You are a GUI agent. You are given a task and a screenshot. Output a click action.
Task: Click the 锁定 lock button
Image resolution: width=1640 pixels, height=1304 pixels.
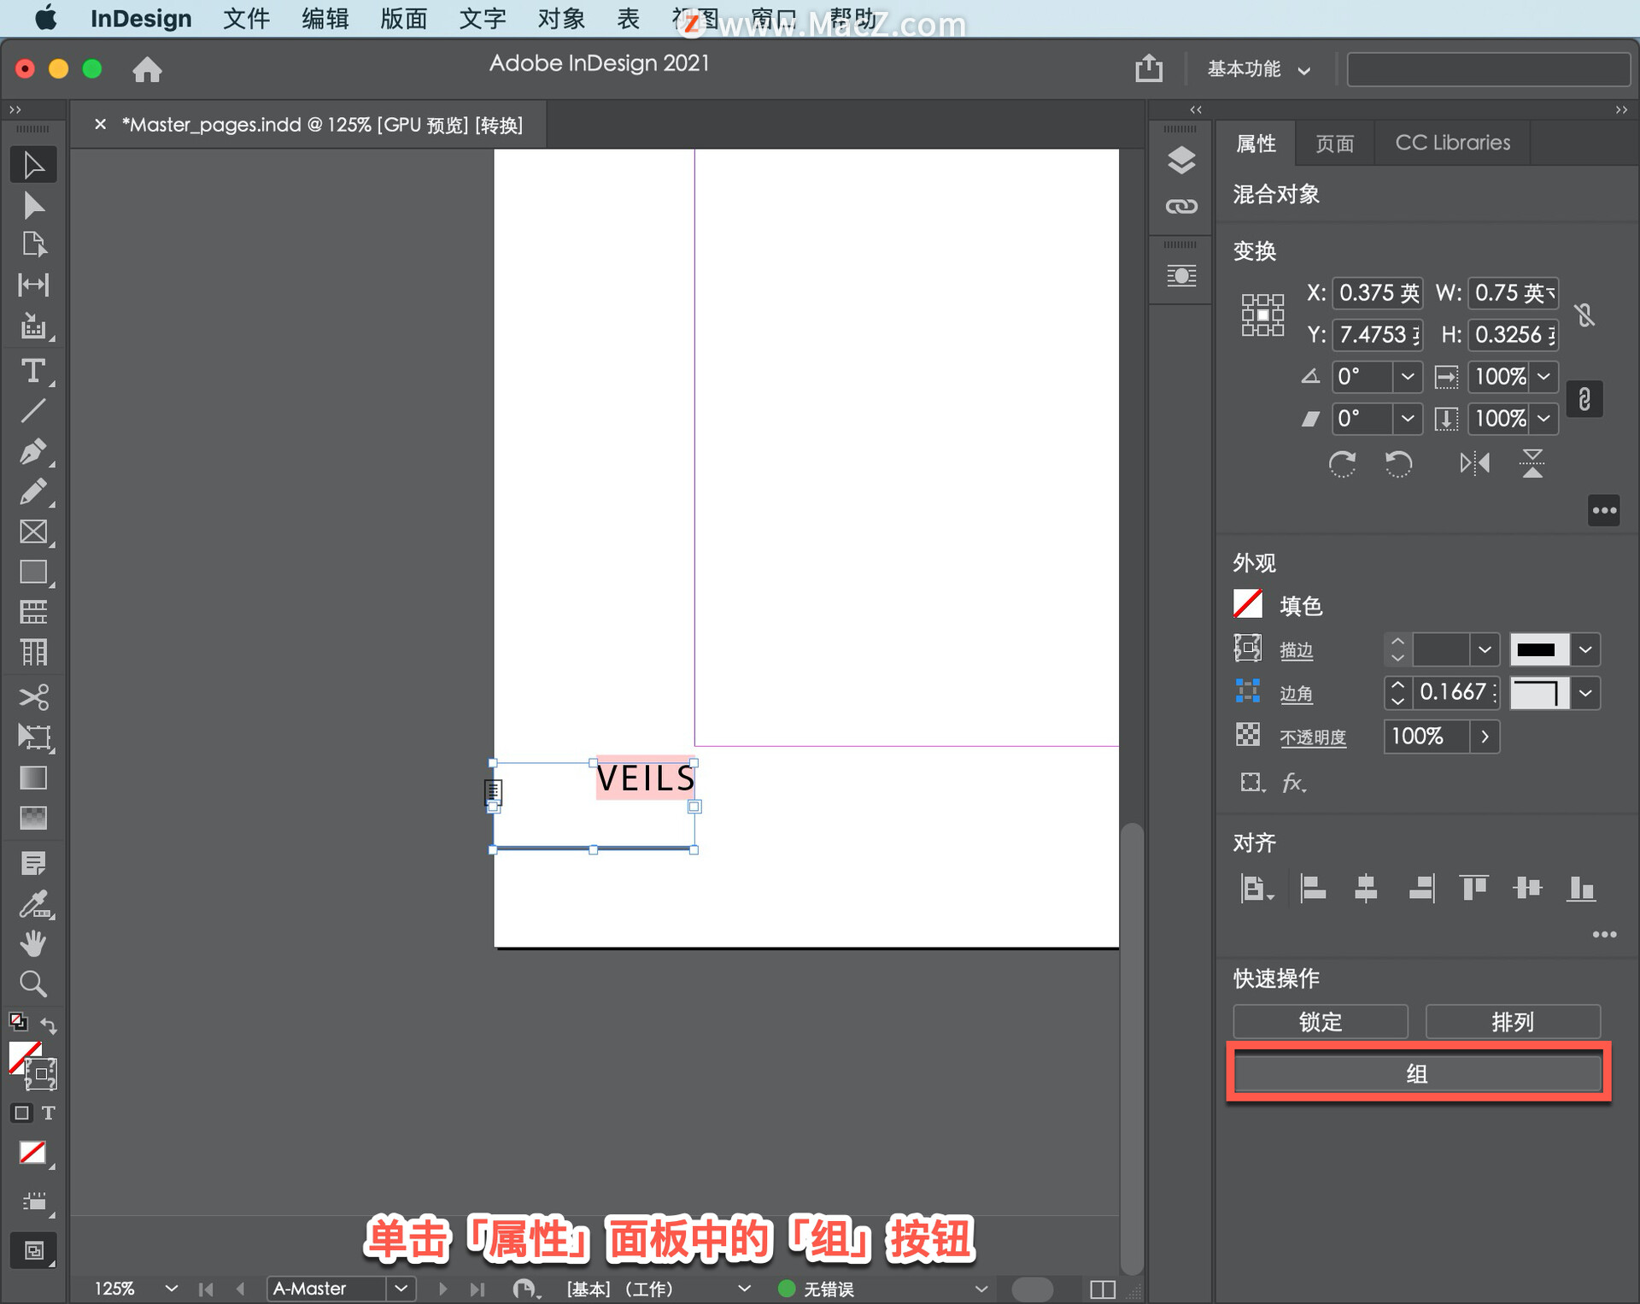click(1321, 1022)
